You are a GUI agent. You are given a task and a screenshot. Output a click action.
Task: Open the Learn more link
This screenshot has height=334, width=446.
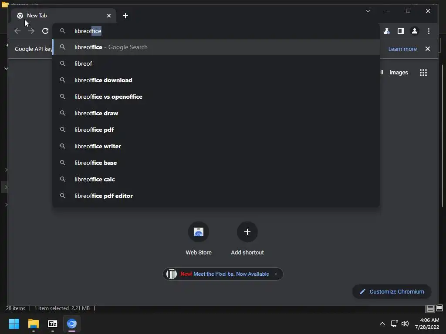pyautogui.click(x=402, y=49)
